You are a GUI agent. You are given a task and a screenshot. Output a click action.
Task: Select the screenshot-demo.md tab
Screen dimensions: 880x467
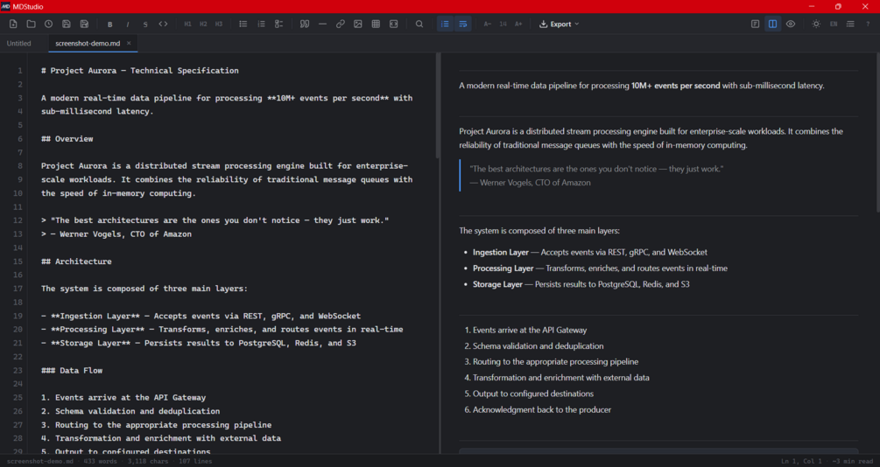88,43
